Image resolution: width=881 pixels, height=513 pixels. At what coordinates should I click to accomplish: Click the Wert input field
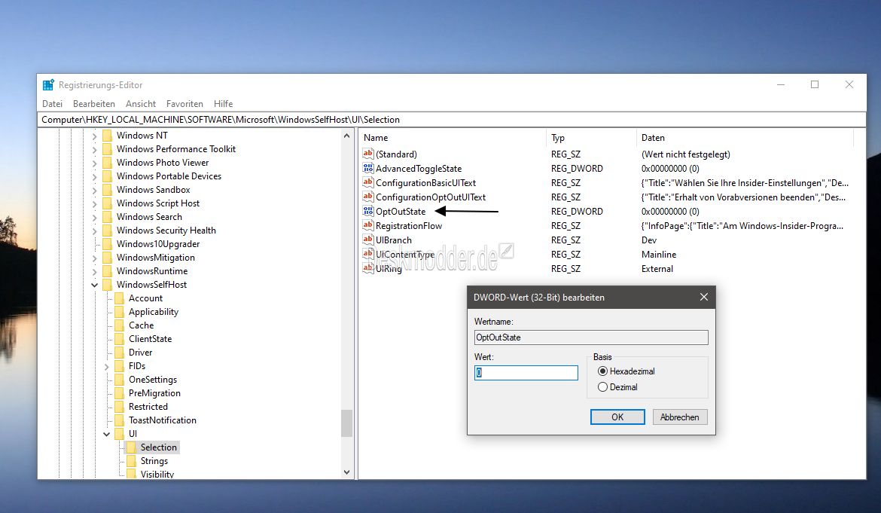(526, 373)
